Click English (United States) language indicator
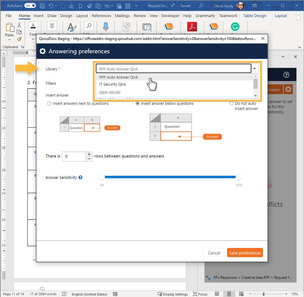This screenshot has height=297, width=304. tap(89, 294)
